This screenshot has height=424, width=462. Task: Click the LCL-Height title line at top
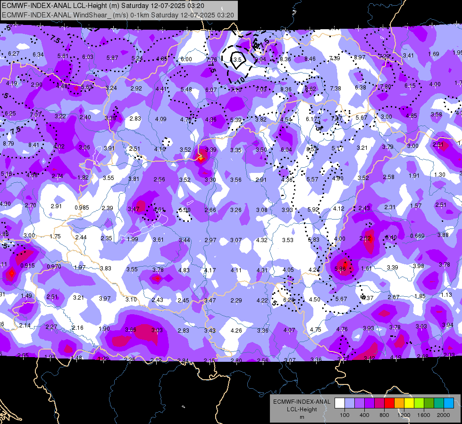pyautogui.click(x=103, y=6)
